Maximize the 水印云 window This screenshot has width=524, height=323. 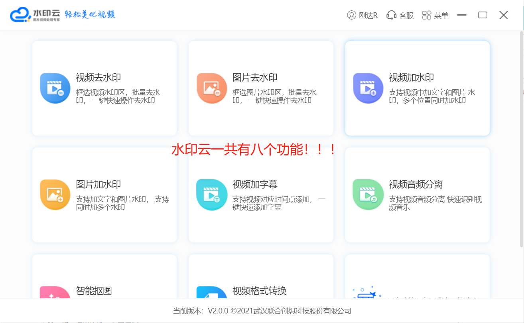coord(483,15)
